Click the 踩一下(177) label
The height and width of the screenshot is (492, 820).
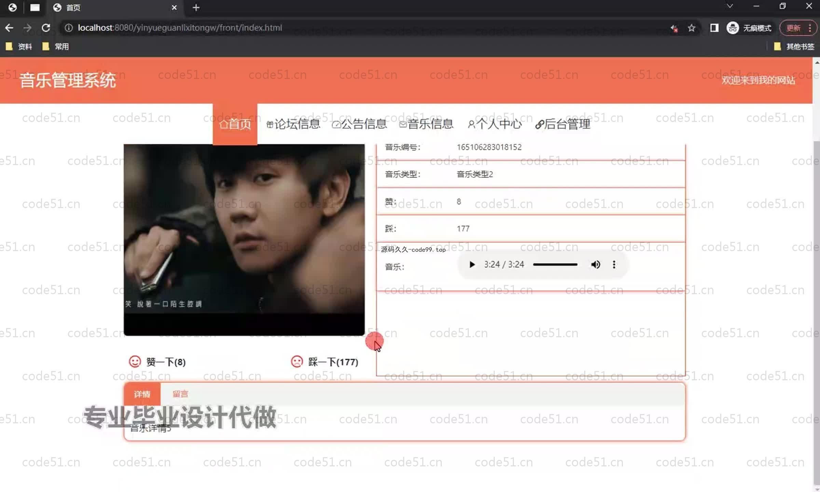333,362
